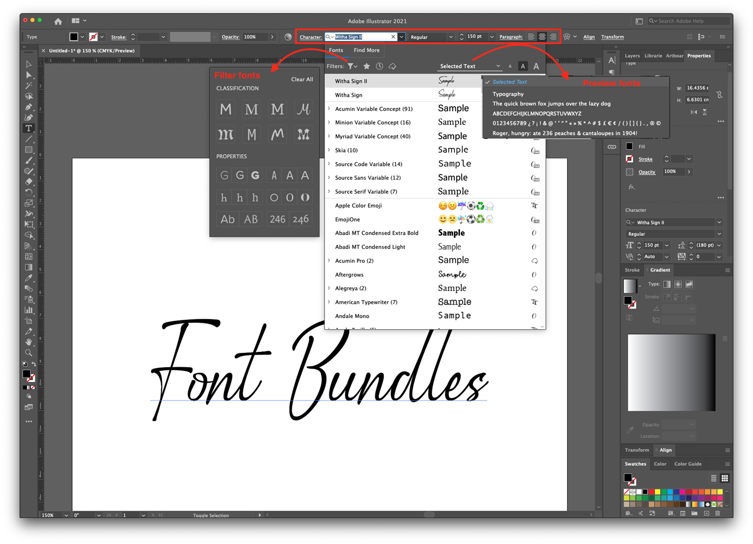Expand American Typewriter font family
Image resolution: width=753 pixels, height=544 pixels.
tap(329, 302)
